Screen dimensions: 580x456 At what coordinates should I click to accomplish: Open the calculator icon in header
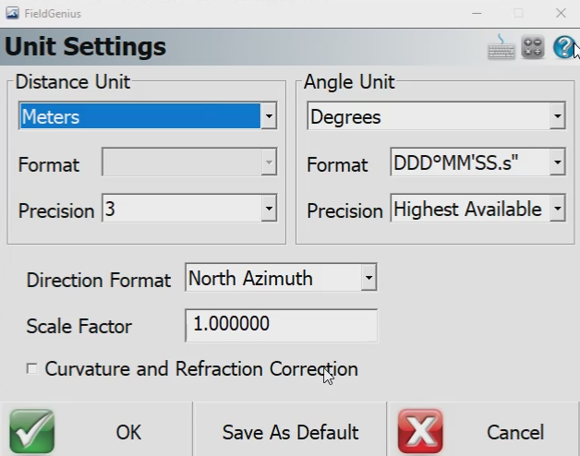[x=533, y=47]
